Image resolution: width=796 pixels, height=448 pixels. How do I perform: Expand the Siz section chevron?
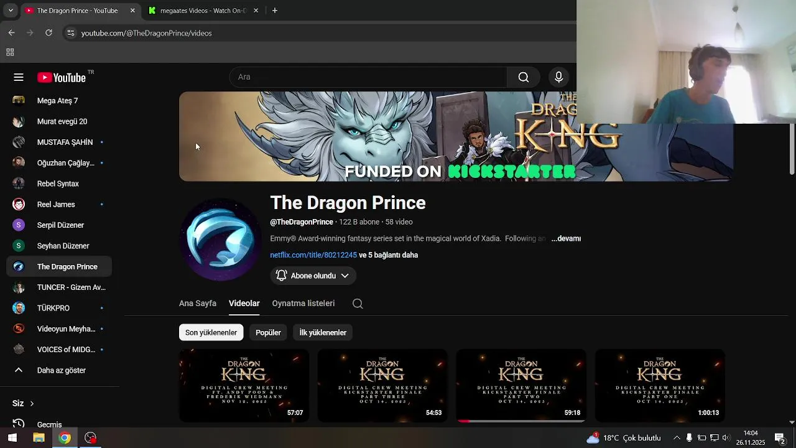(x=32, y=403)
